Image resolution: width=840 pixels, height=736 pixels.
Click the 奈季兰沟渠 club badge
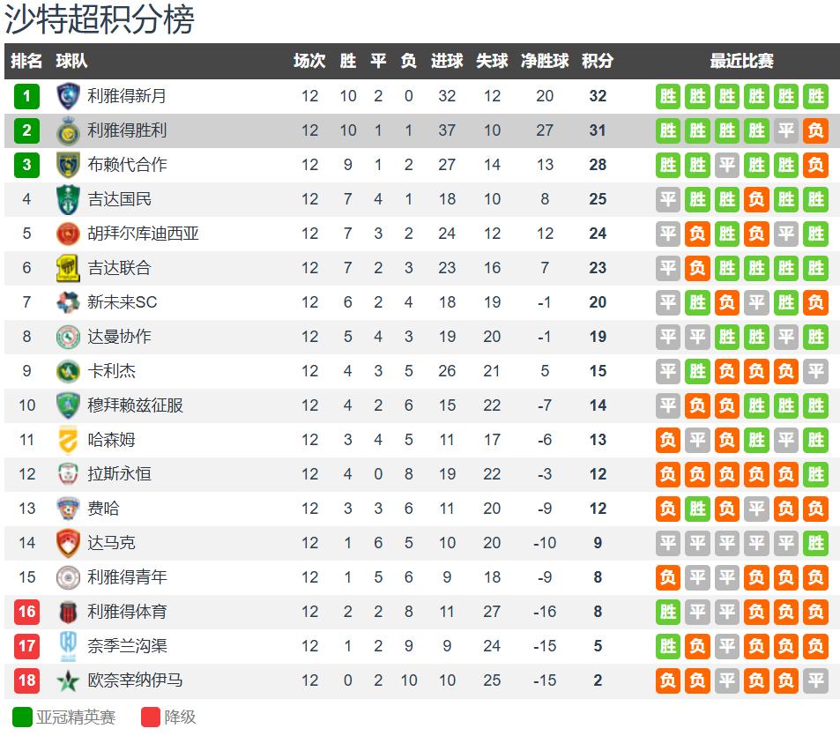coord(68,646)
